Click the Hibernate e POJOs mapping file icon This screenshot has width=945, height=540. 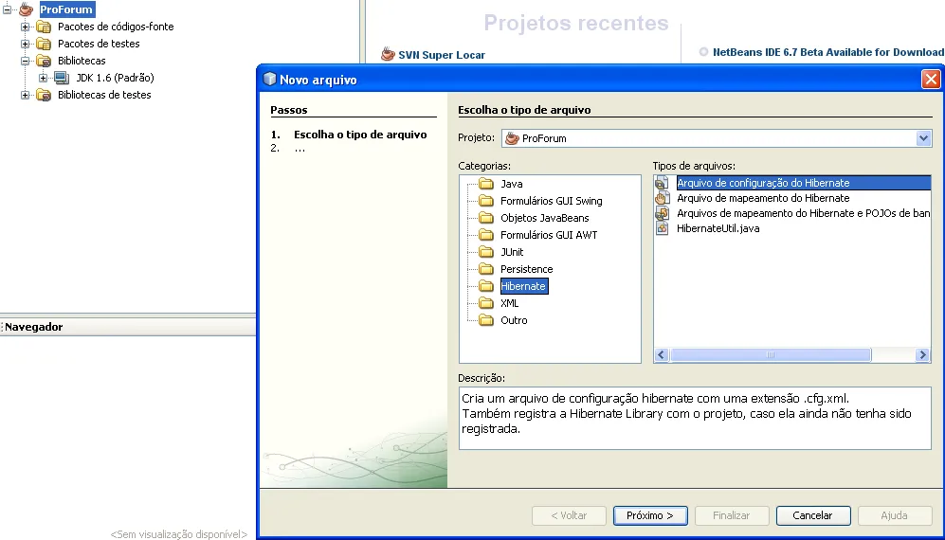coord(663,213)
